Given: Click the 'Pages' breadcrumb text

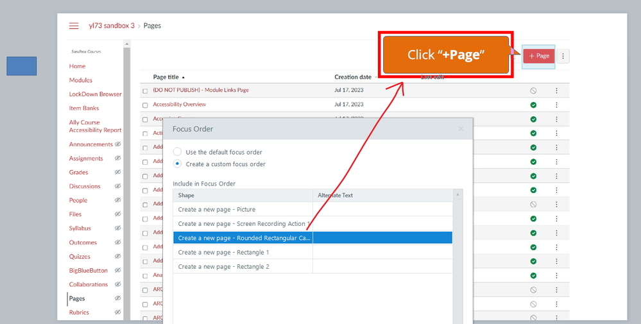Looking at the screenshot, I should point(152,26).
